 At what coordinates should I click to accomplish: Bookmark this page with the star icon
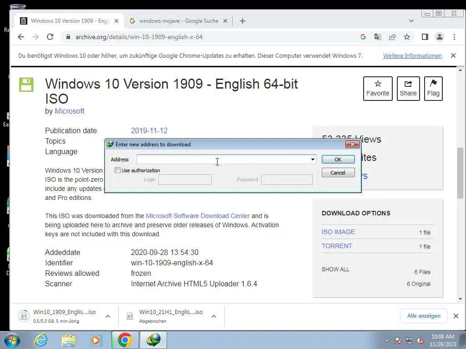(407, 37)
